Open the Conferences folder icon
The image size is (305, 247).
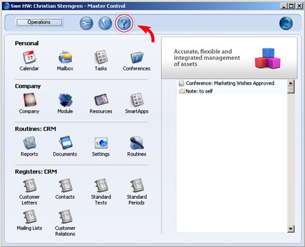point(137,58)
